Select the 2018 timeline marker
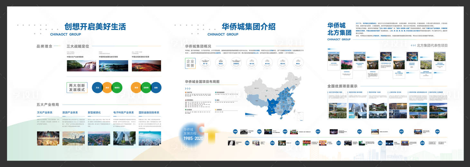Image resolution: width=470 pixels, height=167 pixels. 422,143
